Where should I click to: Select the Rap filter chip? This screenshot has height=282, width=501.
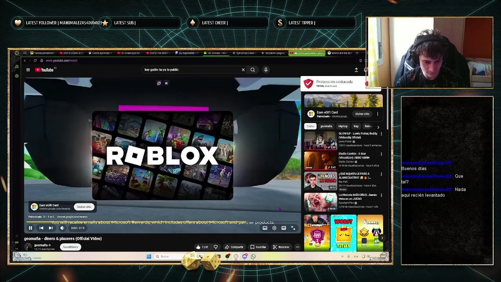pos(356,126)
